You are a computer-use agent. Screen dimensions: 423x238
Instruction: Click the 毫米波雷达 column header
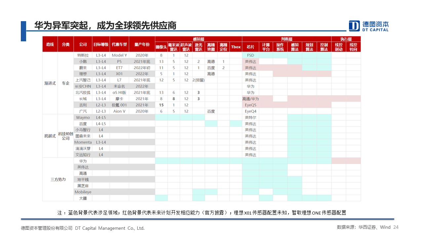pyautogui.click(x=174, y=47)
